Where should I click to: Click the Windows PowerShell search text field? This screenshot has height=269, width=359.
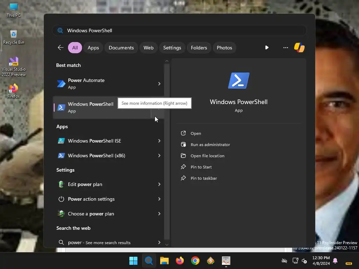point(179,30)
